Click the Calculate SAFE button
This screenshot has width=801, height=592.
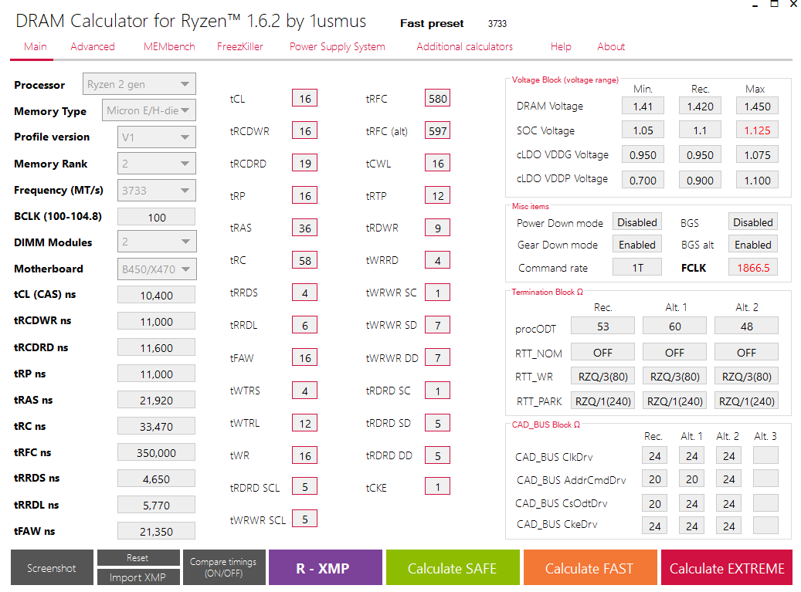tap(453, 567)
